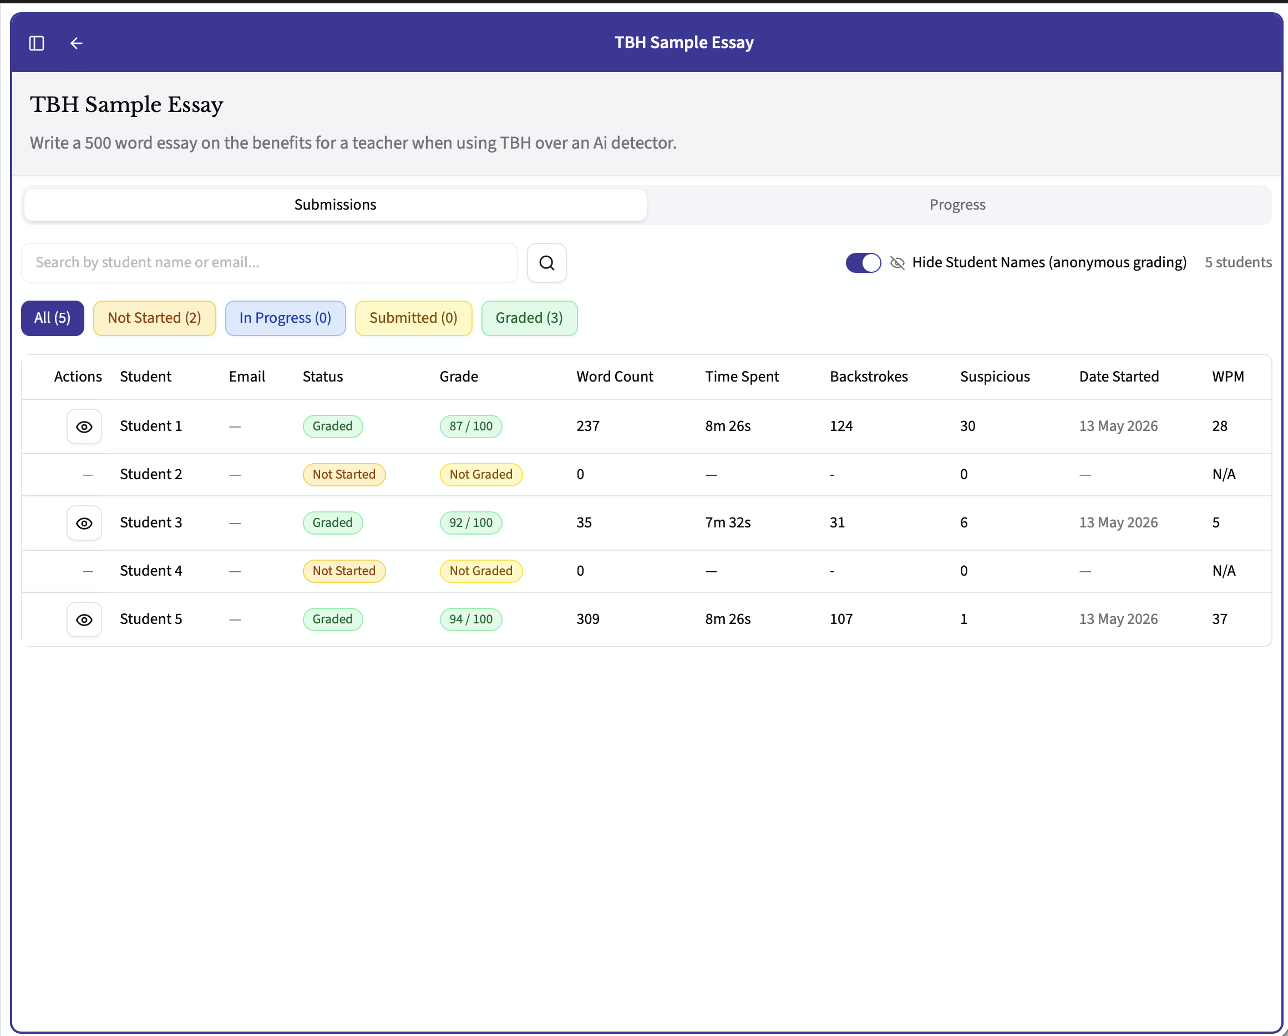Select the 94 / 100 grade badge
This screenshot has height=1036, width=1288.
pyautogui.click(x=471, y=619)
